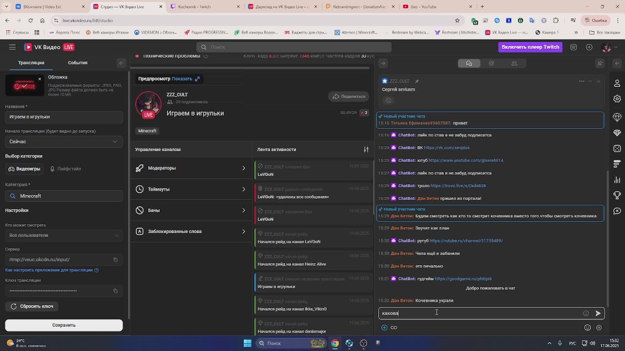Click the stream title input field
The height and width of the screenshot is (351, 625).
(x=64, y=117)
